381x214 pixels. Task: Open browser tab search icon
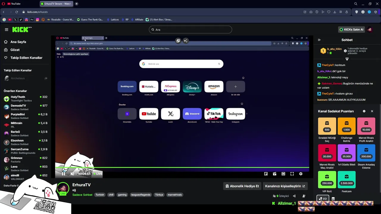click(x=356, y=4)
